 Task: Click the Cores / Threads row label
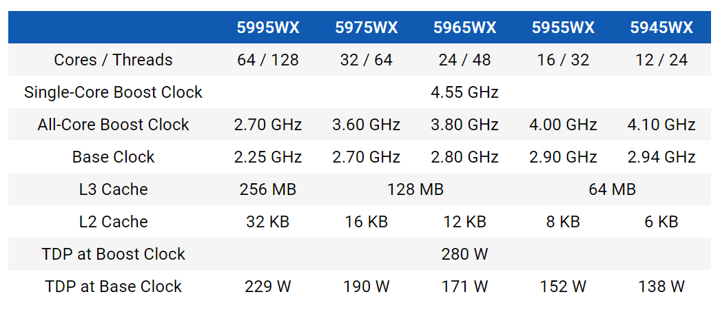click(x=114, y=60)
